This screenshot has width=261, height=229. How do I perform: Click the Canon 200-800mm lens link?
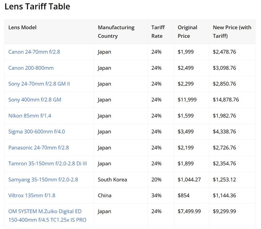(31, 68)
